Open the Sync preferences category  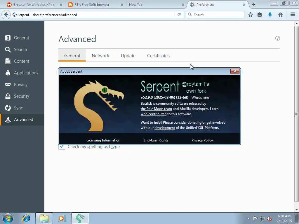click(x=22, y=108)
